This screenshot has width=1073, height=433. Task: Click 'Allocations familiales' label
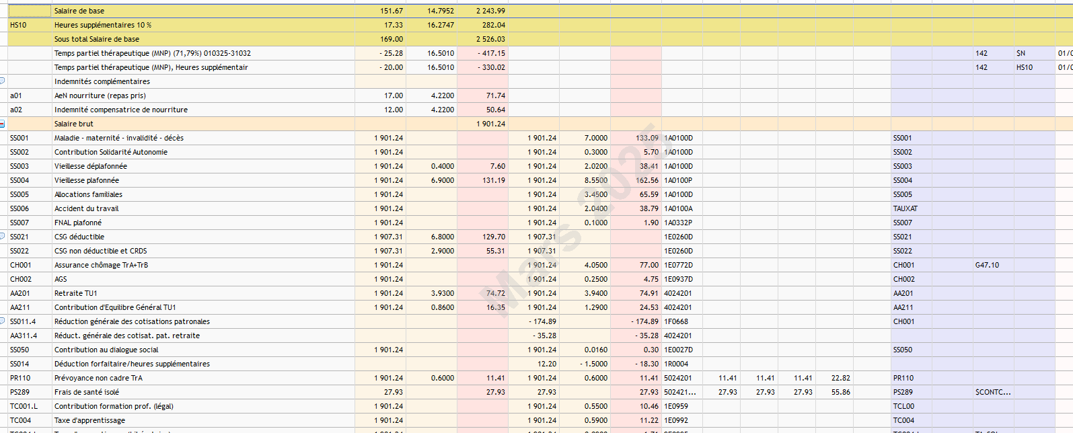coord(88,194)
